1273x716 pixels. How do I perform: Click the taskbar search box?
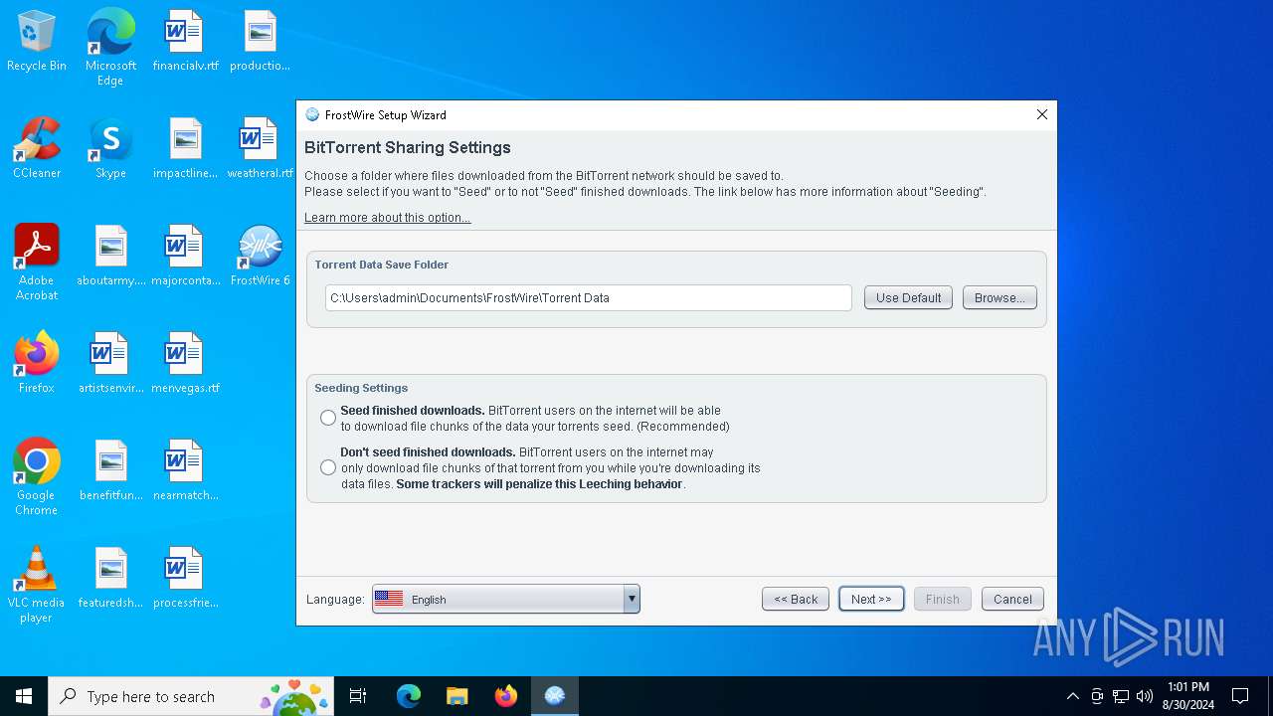coord(193,696)
